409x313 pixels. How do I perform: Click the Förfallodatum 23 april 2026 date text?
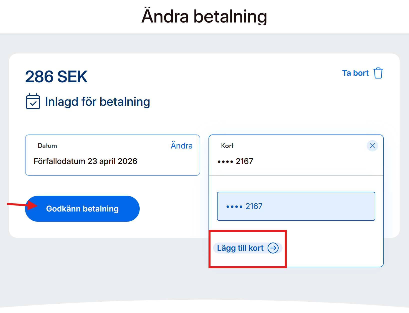pyautogui.click(x=85, y=161)
